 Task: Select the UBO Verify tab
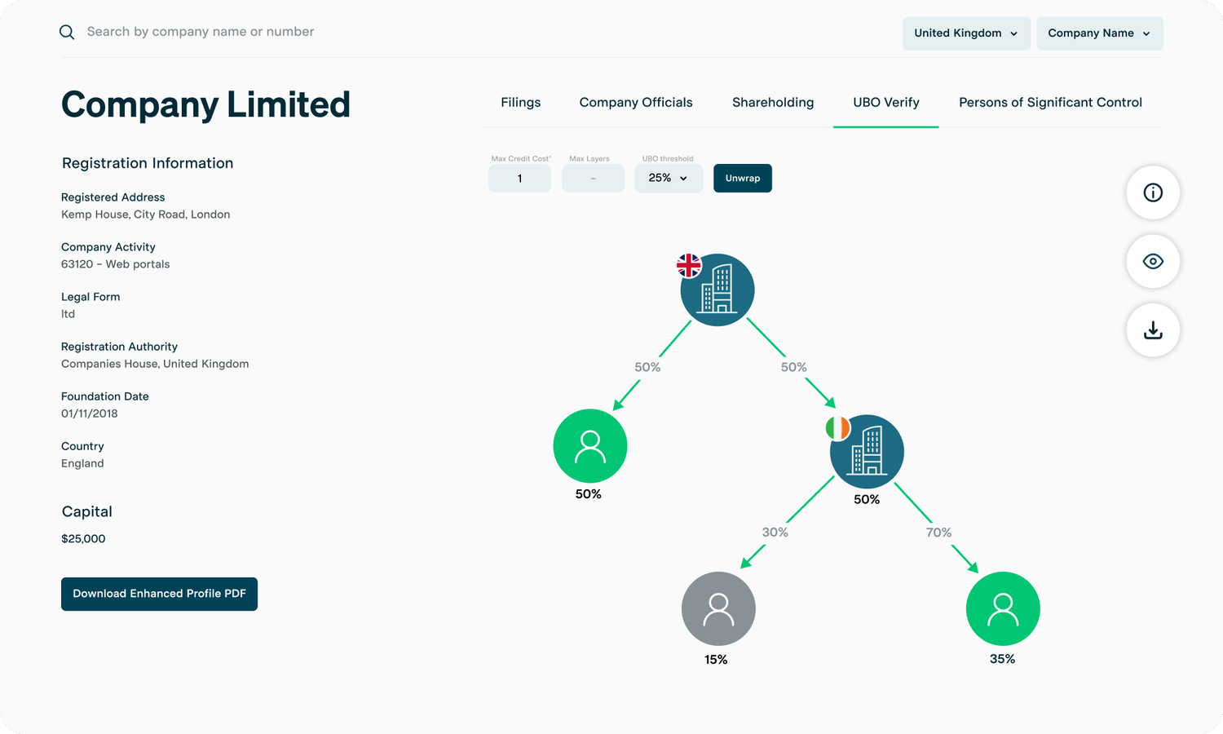point(886,103)
